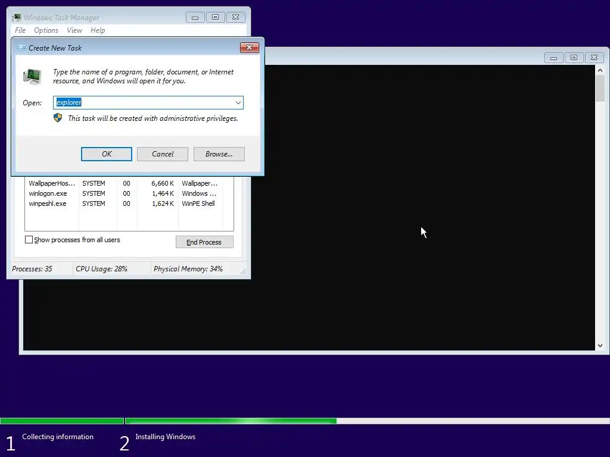
Task: Click the Task Manager resize grip corner
Action: [x=243, y=271]
